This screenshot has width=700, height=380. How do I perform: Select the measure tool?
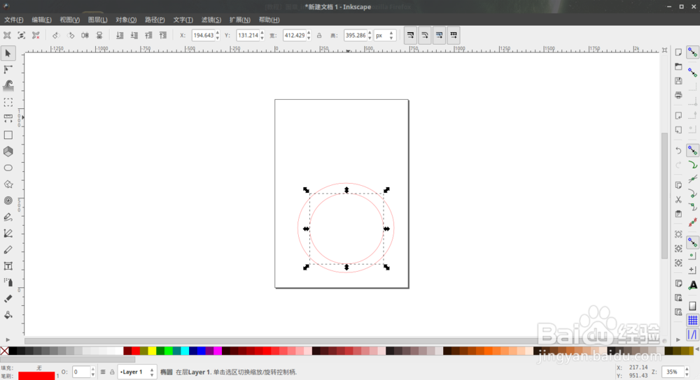[8, 119]
